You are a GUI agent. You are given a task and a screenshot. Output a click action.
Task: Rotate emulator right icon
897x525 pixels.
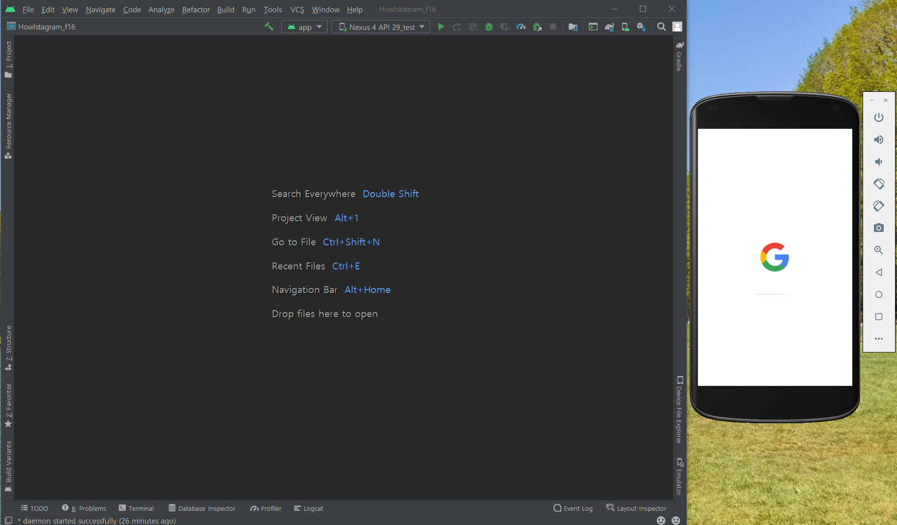[879, 206]
